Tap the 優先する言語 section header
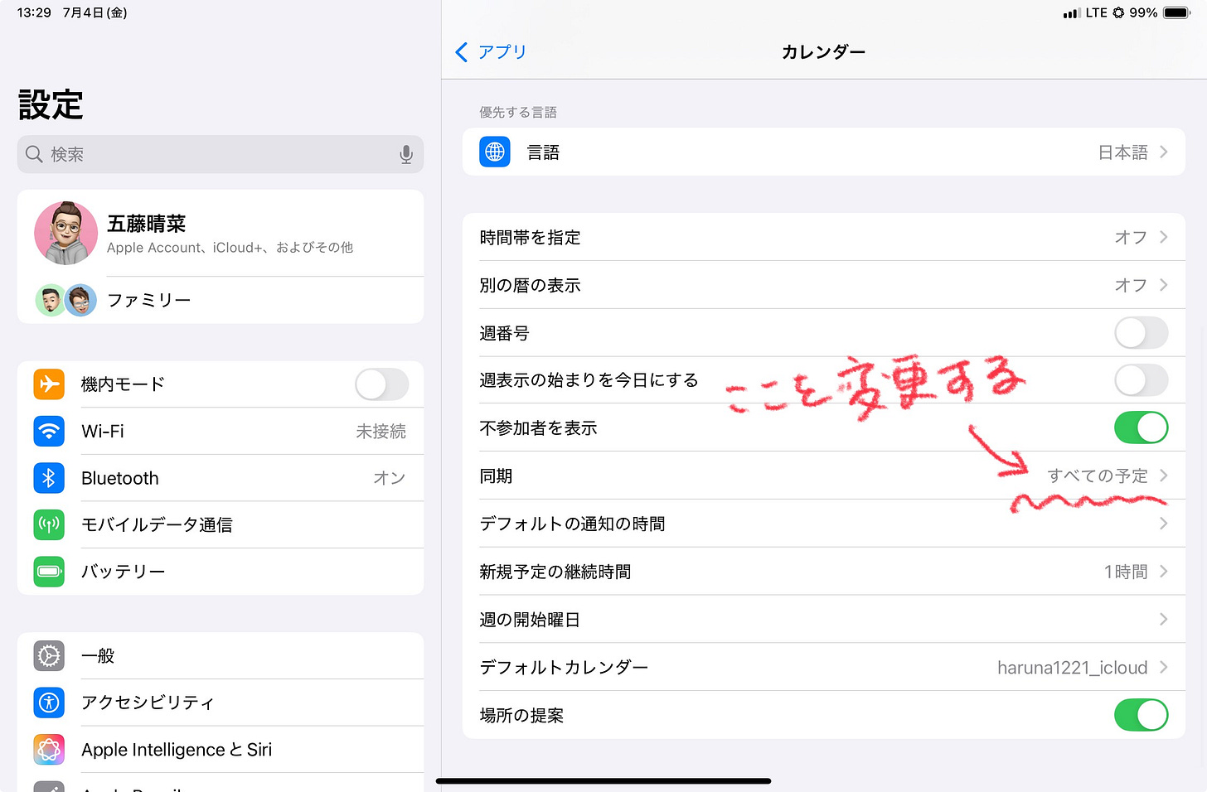 [x=518, y=112]
